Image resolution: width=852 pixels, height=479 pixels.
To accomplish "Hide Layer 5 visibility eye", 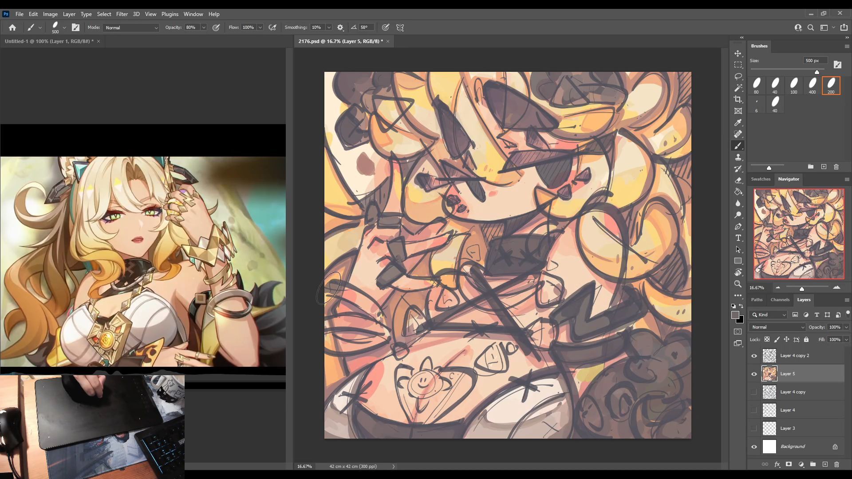I will (x=754, y=374).
